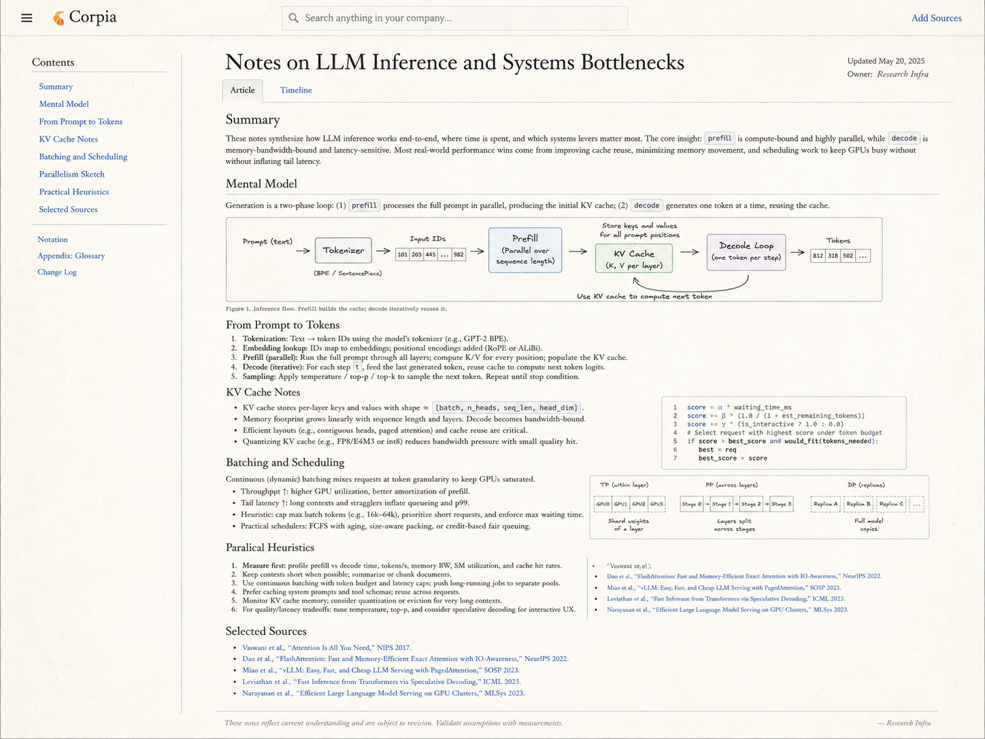985x739 pixels.
Task: Open From Prompt to Tokens link
Action: click(x=81, y=122)
